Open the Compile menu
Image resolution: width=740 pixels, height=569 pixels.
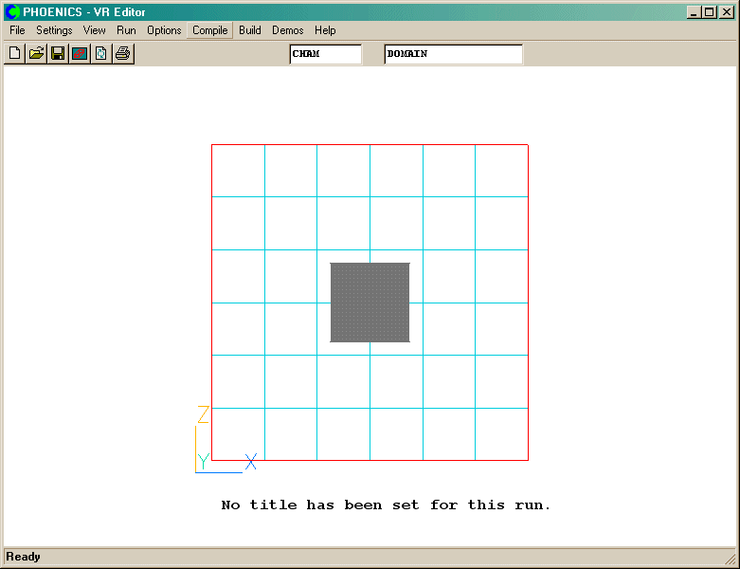point(209,30)
